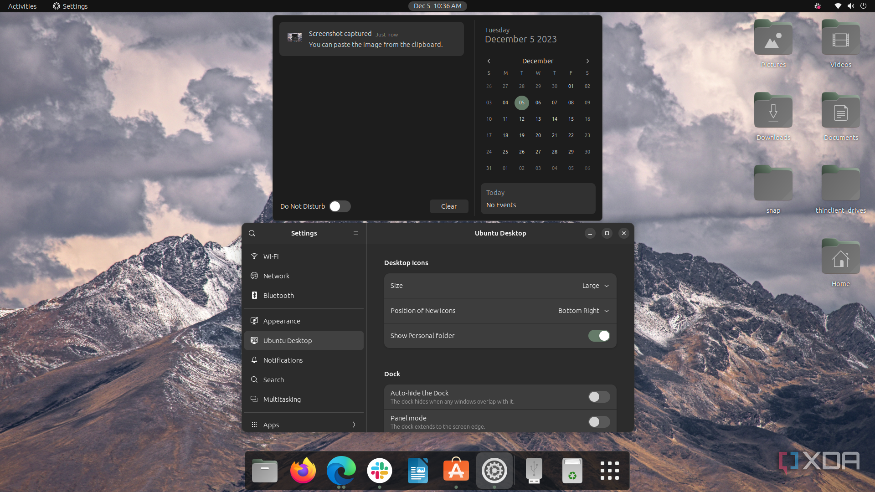Open Trash from the dock
Screen dimensions: 875x492
pos(572,471)
